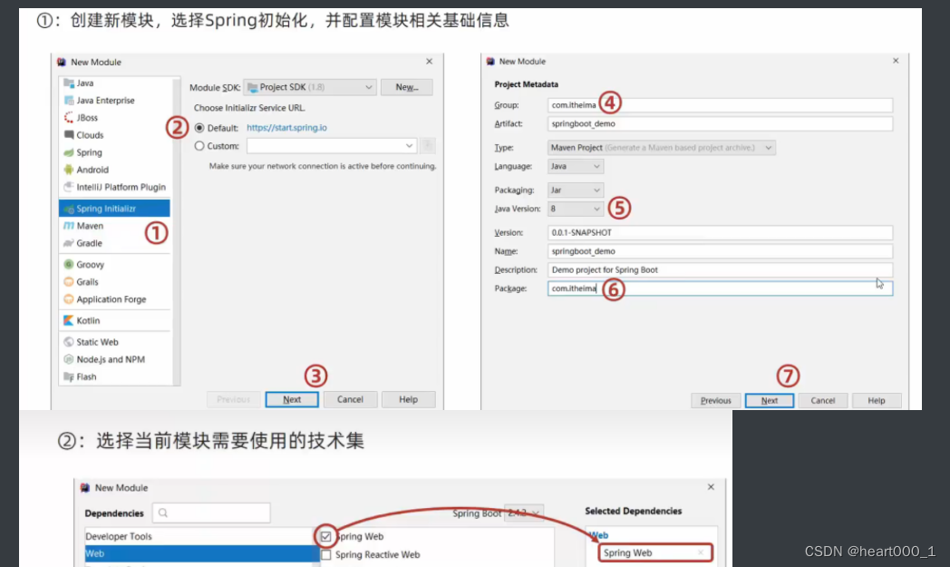Screen dimensions: 950x567
Task: Select the Node.js and NPM icon
Action: (x=69, y=359)
